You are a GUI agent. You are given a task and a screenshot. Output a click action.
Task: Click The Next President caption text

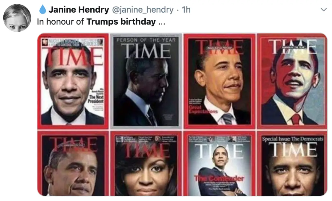click(96, 99)
